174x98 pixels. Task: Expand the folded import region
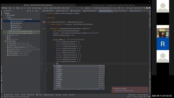(53, 18)
